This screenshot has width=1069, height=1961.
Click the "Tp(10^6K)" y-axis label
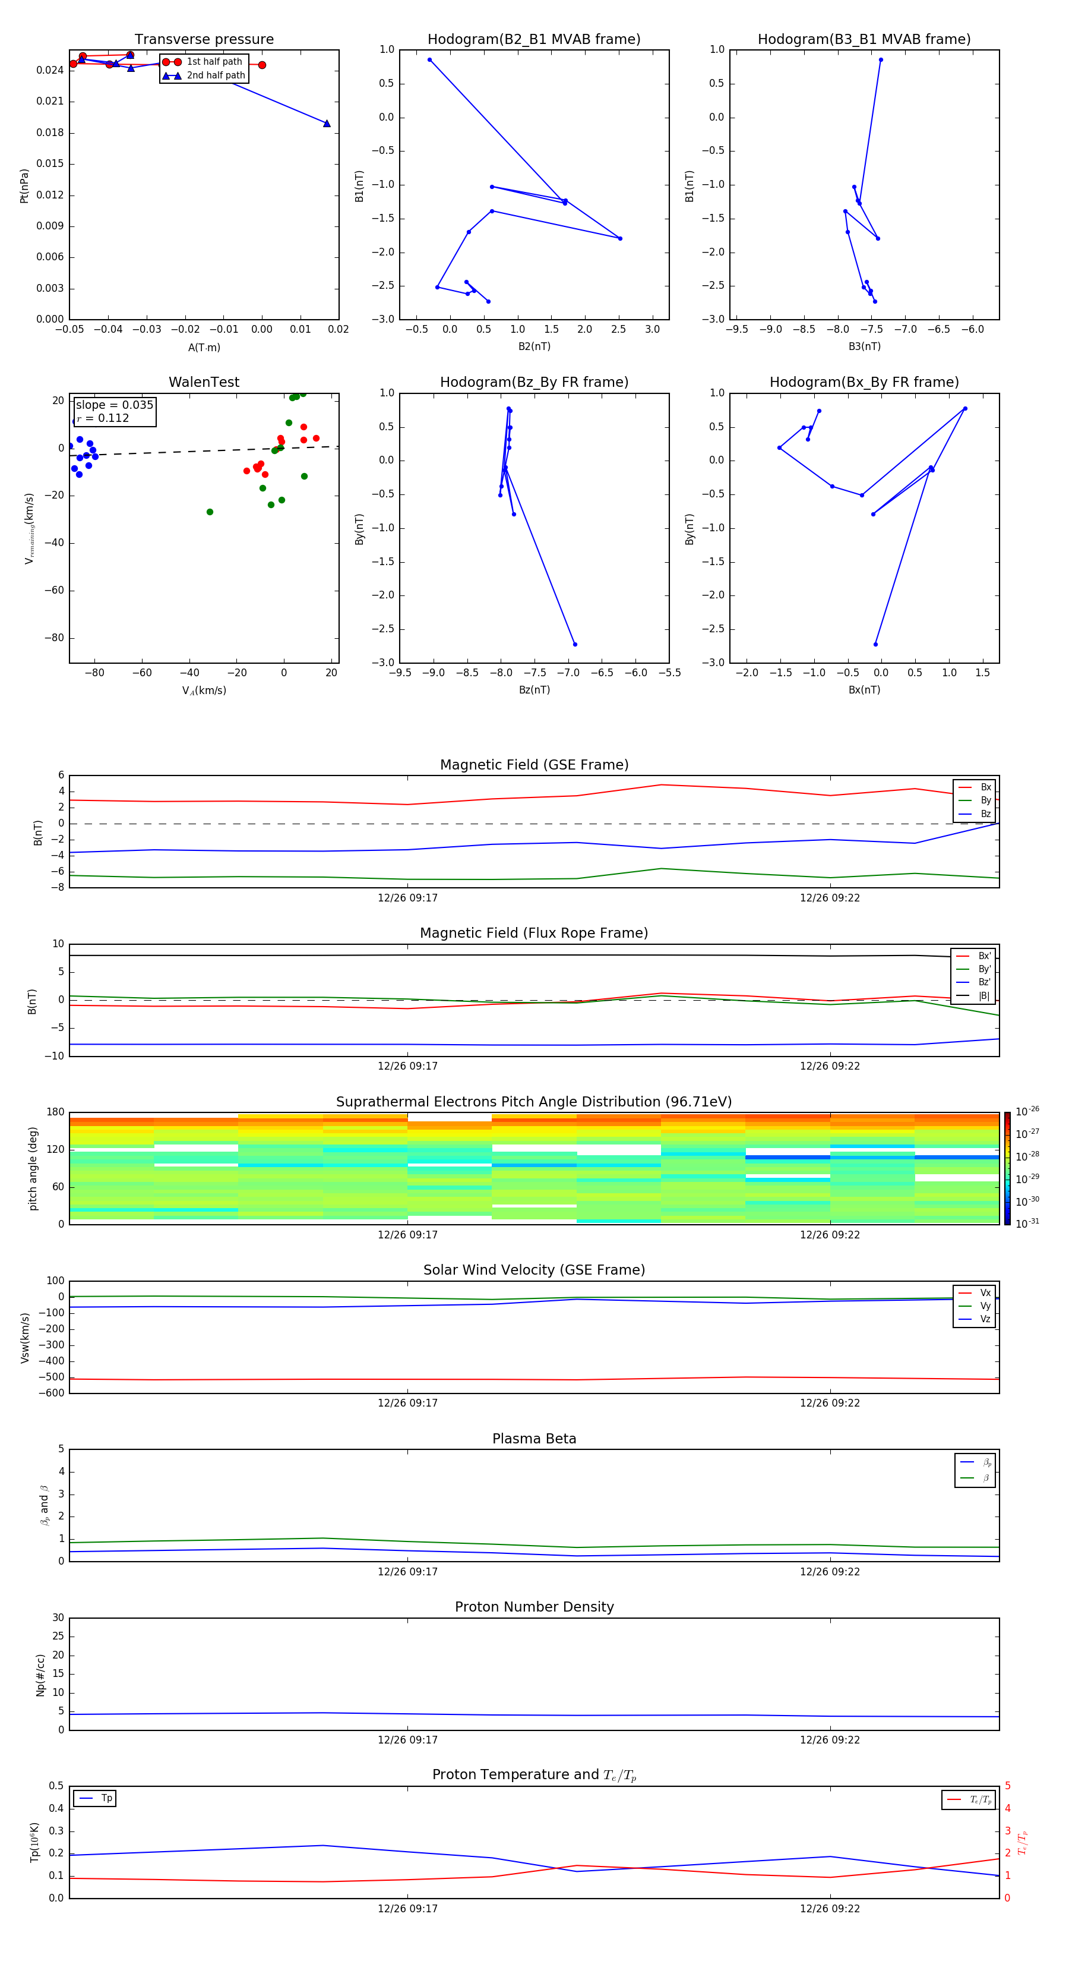(x=34, y=1842)
